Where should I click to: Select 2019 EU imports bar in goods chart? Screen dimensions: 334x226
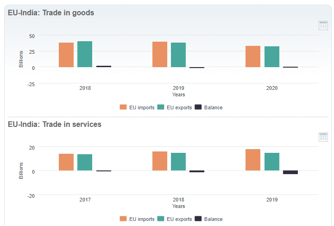(x=160, y=55)
